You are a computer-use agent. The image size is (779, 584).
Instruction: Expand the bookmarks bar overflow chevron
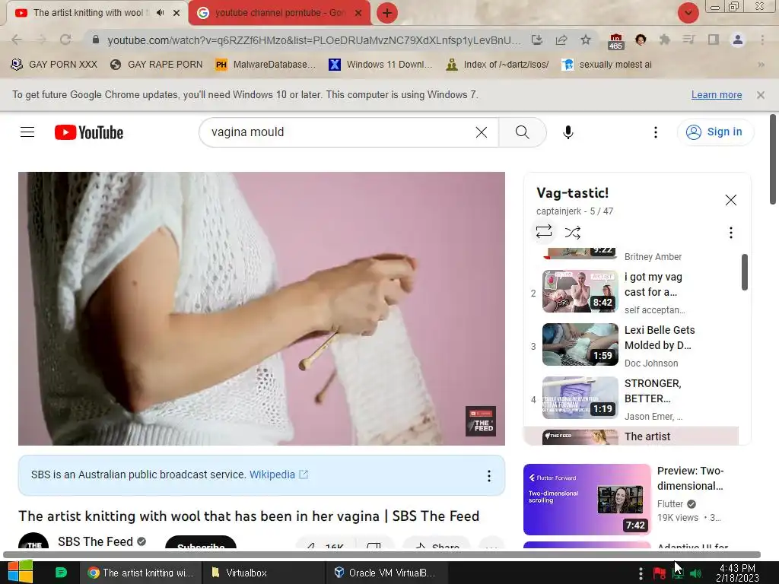pos(761,65)
